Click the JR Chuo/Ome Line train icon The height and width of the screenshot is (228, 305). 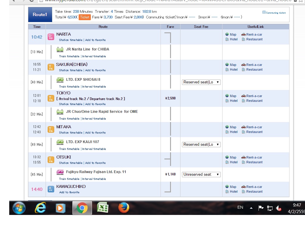coord(60,112)
